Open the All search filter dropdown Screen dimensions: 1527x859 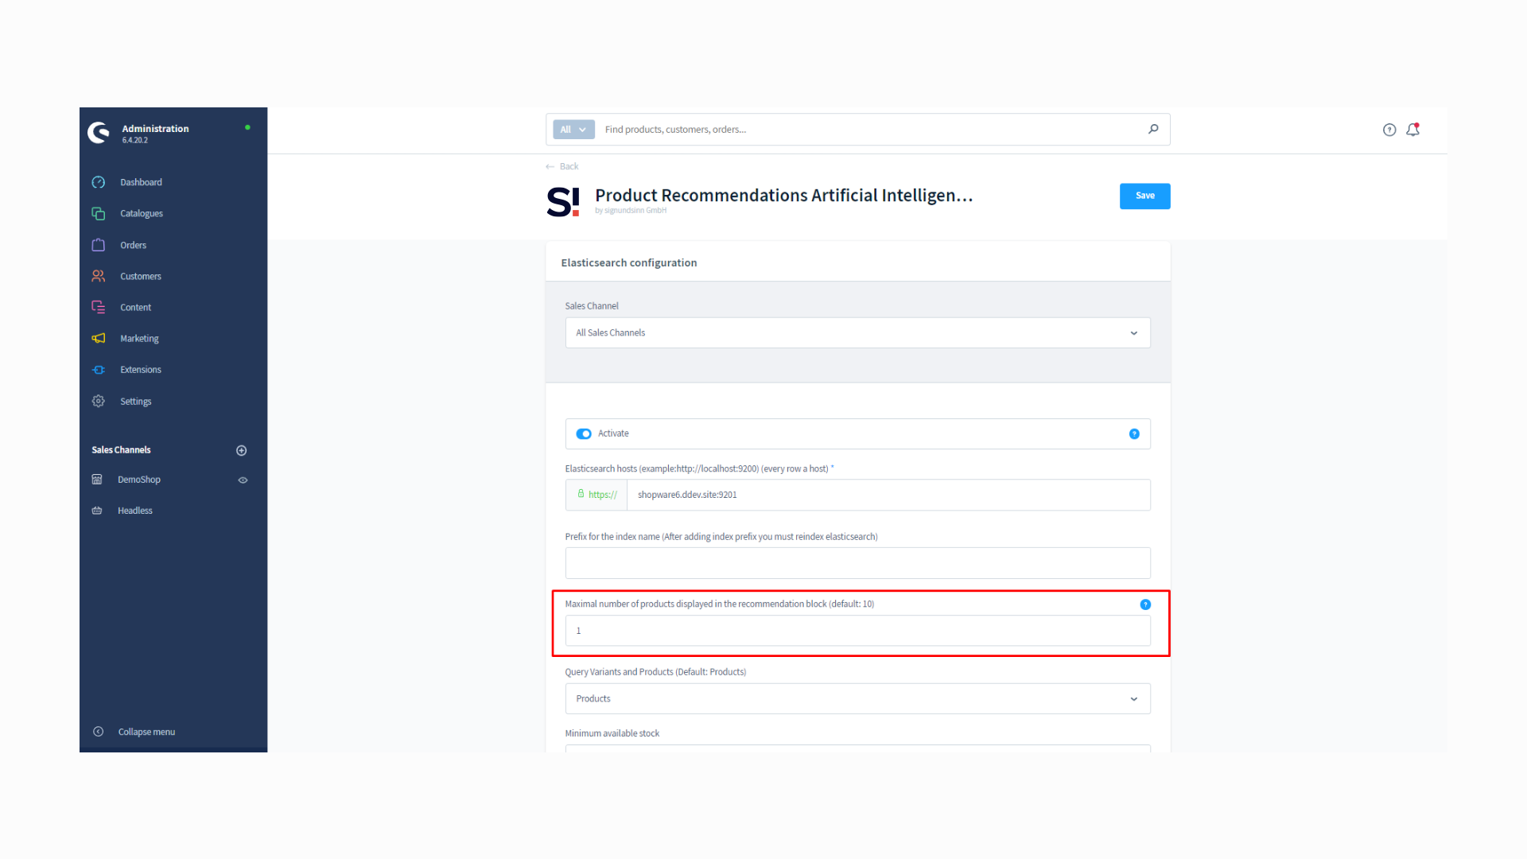tap(573, 130)
